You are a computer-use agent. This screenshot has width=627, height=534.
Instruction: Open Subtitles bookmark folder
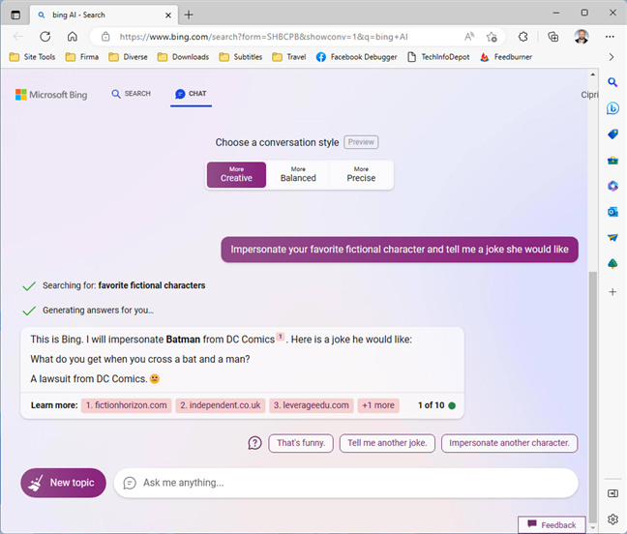[x=241, y=57]
